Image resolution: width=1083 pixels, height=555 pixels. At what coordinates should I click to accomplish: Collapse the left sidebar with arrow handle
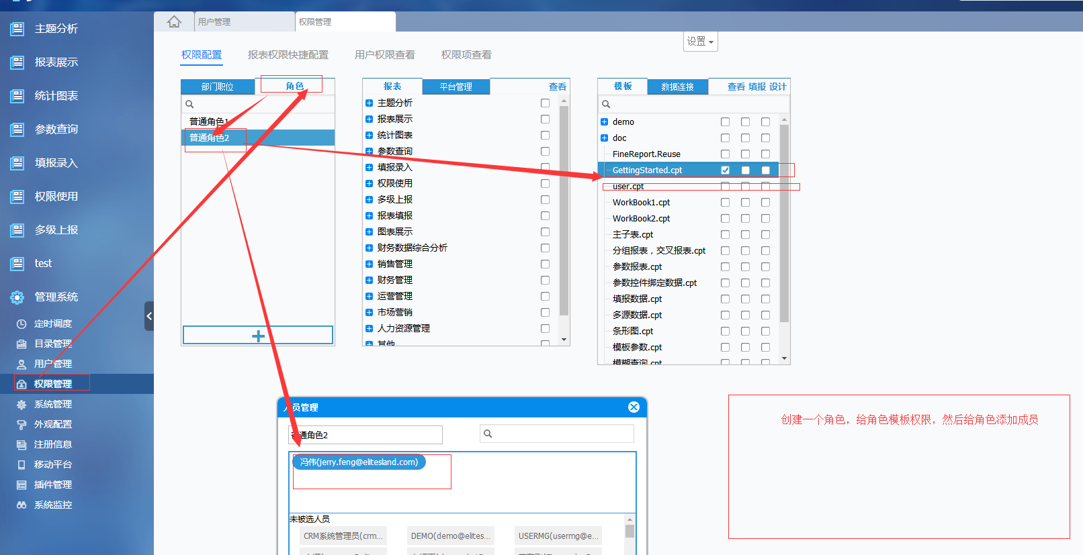(x=149, y=316)
